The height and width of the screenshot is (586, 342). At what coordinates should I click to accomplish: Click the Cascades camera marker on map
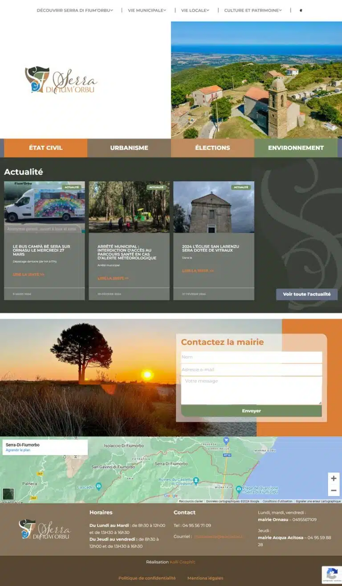click(98, 486)
